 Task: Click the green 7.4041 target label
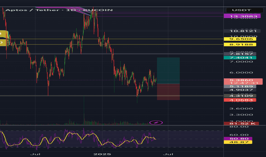tap(240, 58)
